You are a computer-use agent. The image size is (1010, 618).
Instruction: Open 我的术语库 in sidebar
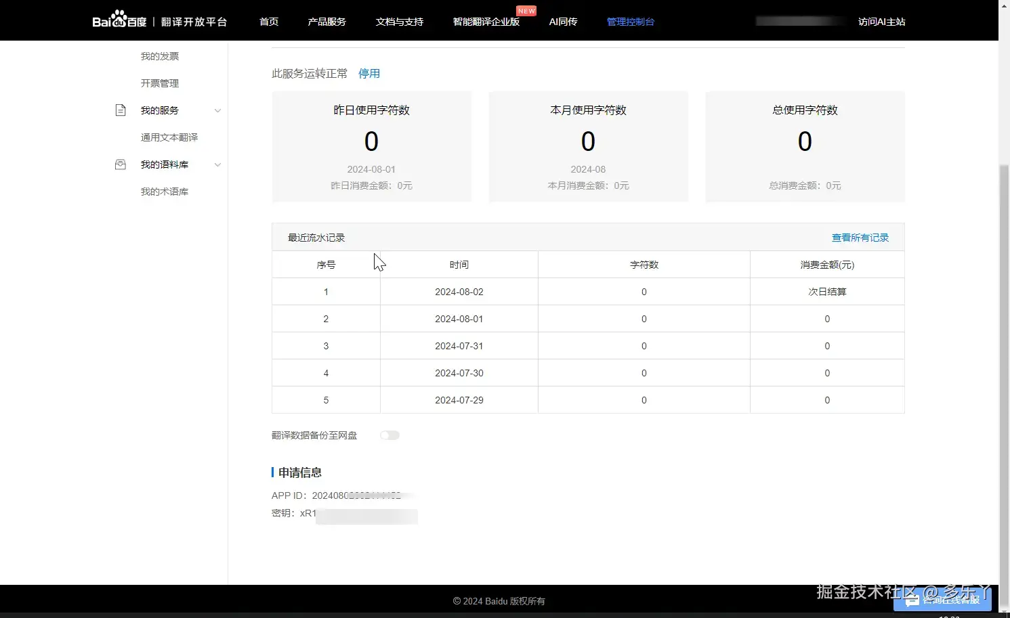165,192
